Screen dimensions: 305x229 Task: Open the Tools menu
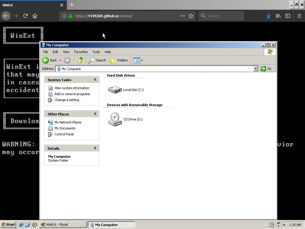(x=96, y=52)
